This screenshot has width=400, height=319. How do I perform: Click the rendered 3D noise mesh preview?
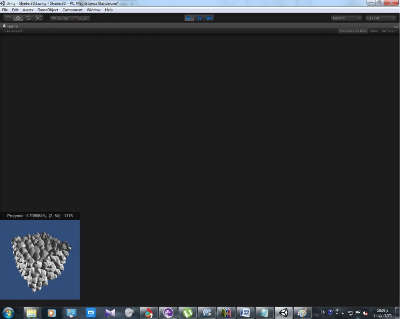pos(40,260)
